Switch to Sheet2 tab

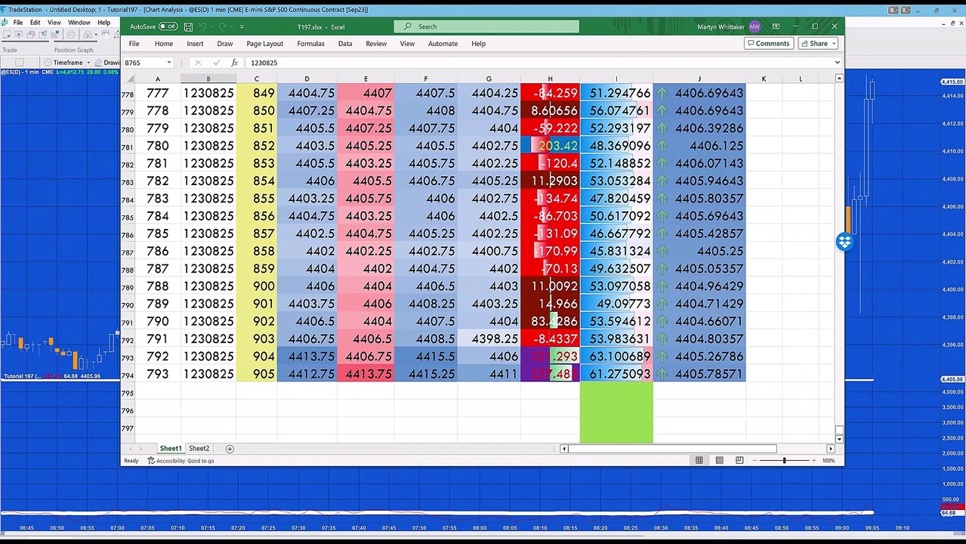coord(199,449)
